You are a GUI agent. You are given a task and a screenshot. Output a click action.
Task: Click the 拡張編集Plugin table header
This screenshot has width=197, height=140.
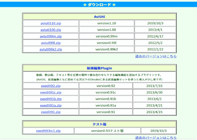[99, 68]
